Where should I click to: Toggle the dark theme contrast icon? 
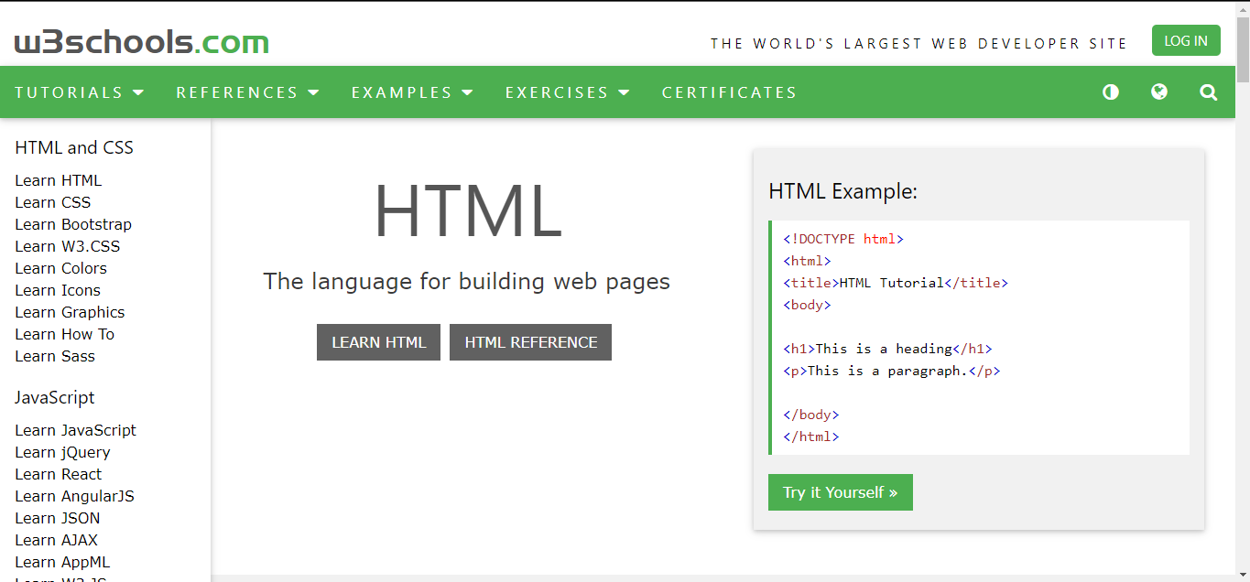[1111, 92]
